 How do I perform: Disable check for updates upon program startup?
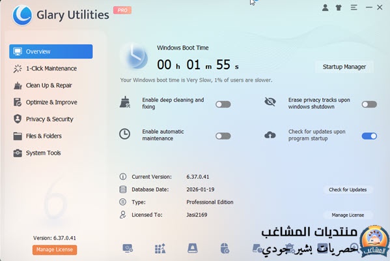coord(369,136)
